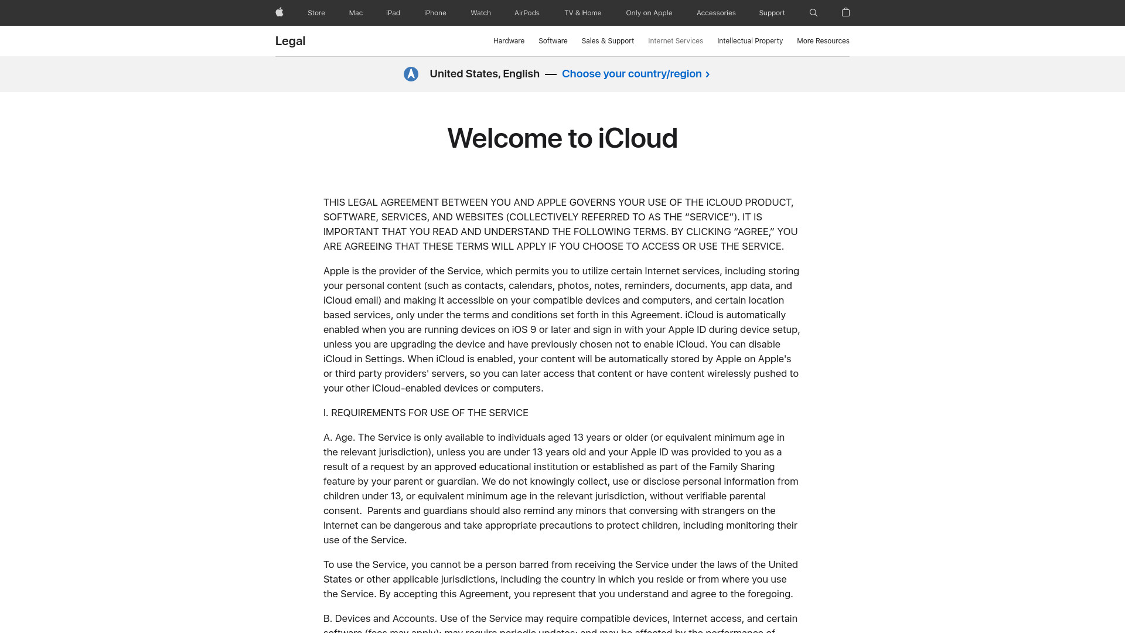Click the Legal section title link
Viewport: 1125px width, 633px height.
[290, 41]
